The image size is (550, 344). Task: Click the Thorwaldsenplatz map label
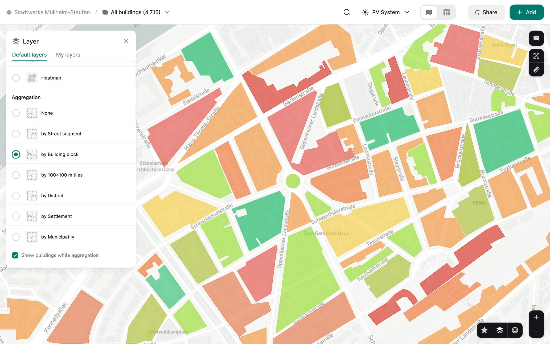(168, 332)
